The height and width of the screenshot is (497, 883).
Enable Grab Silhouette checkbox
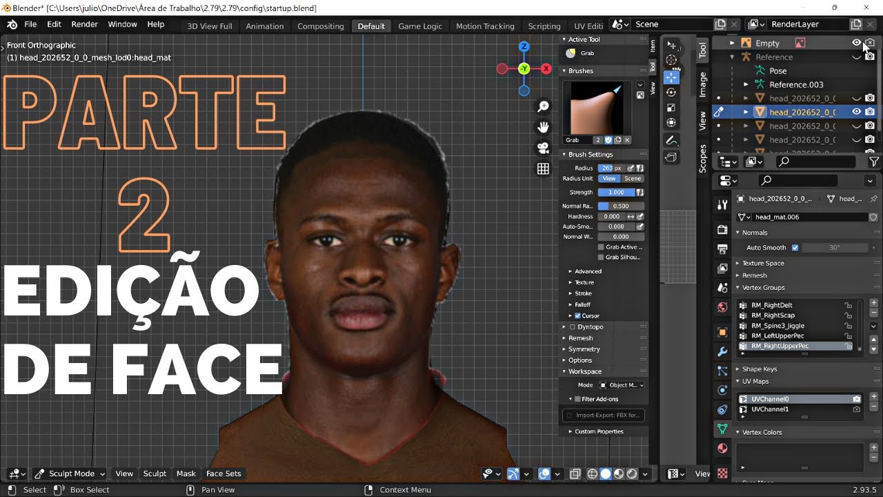click(601, 257)
